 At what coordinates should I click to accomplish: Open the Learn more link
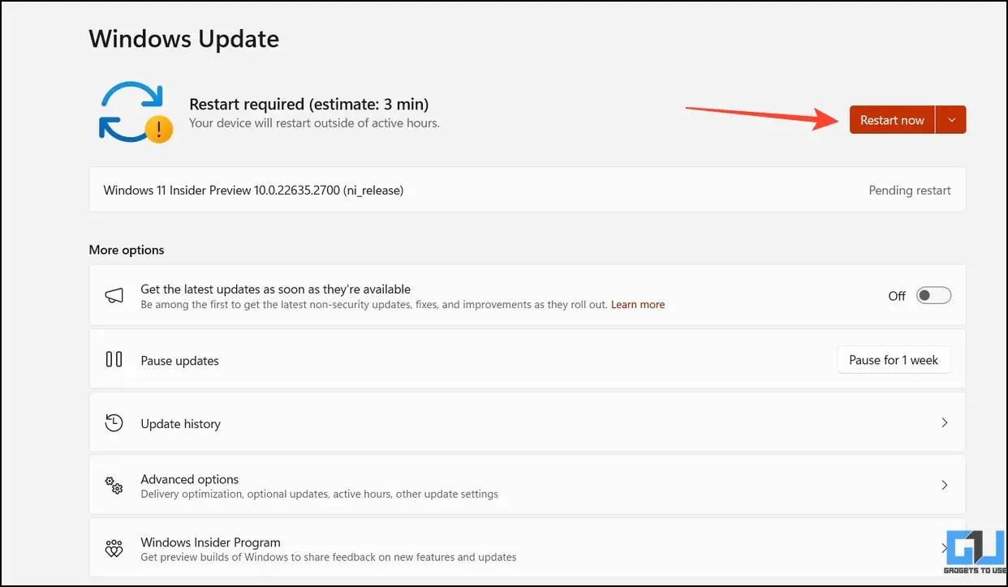638,305
